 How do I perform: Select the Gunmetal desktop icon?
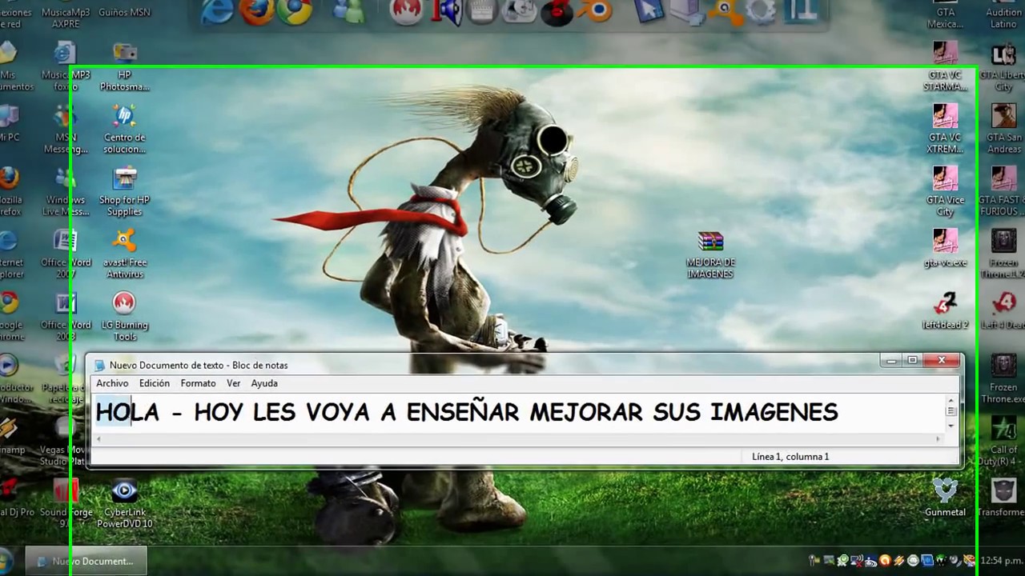(945, 498)
